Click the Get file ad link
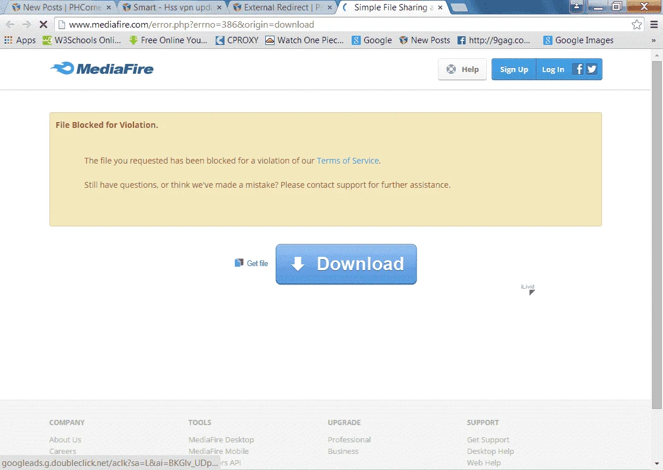Viewport: 663px width, 470px height. (252, 263)
